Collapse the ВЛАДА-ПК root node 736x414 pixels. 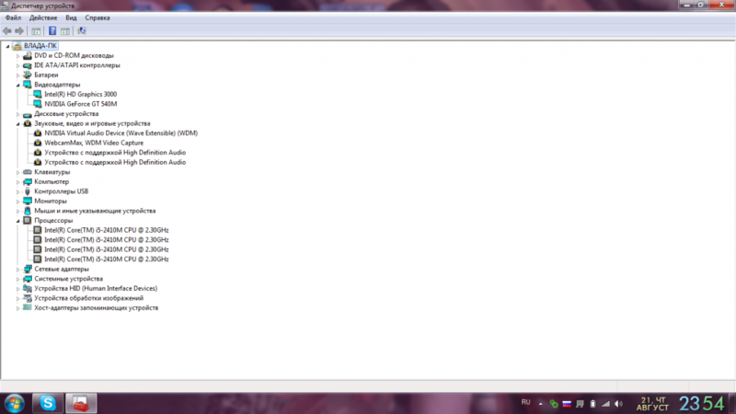pos(7,46)
